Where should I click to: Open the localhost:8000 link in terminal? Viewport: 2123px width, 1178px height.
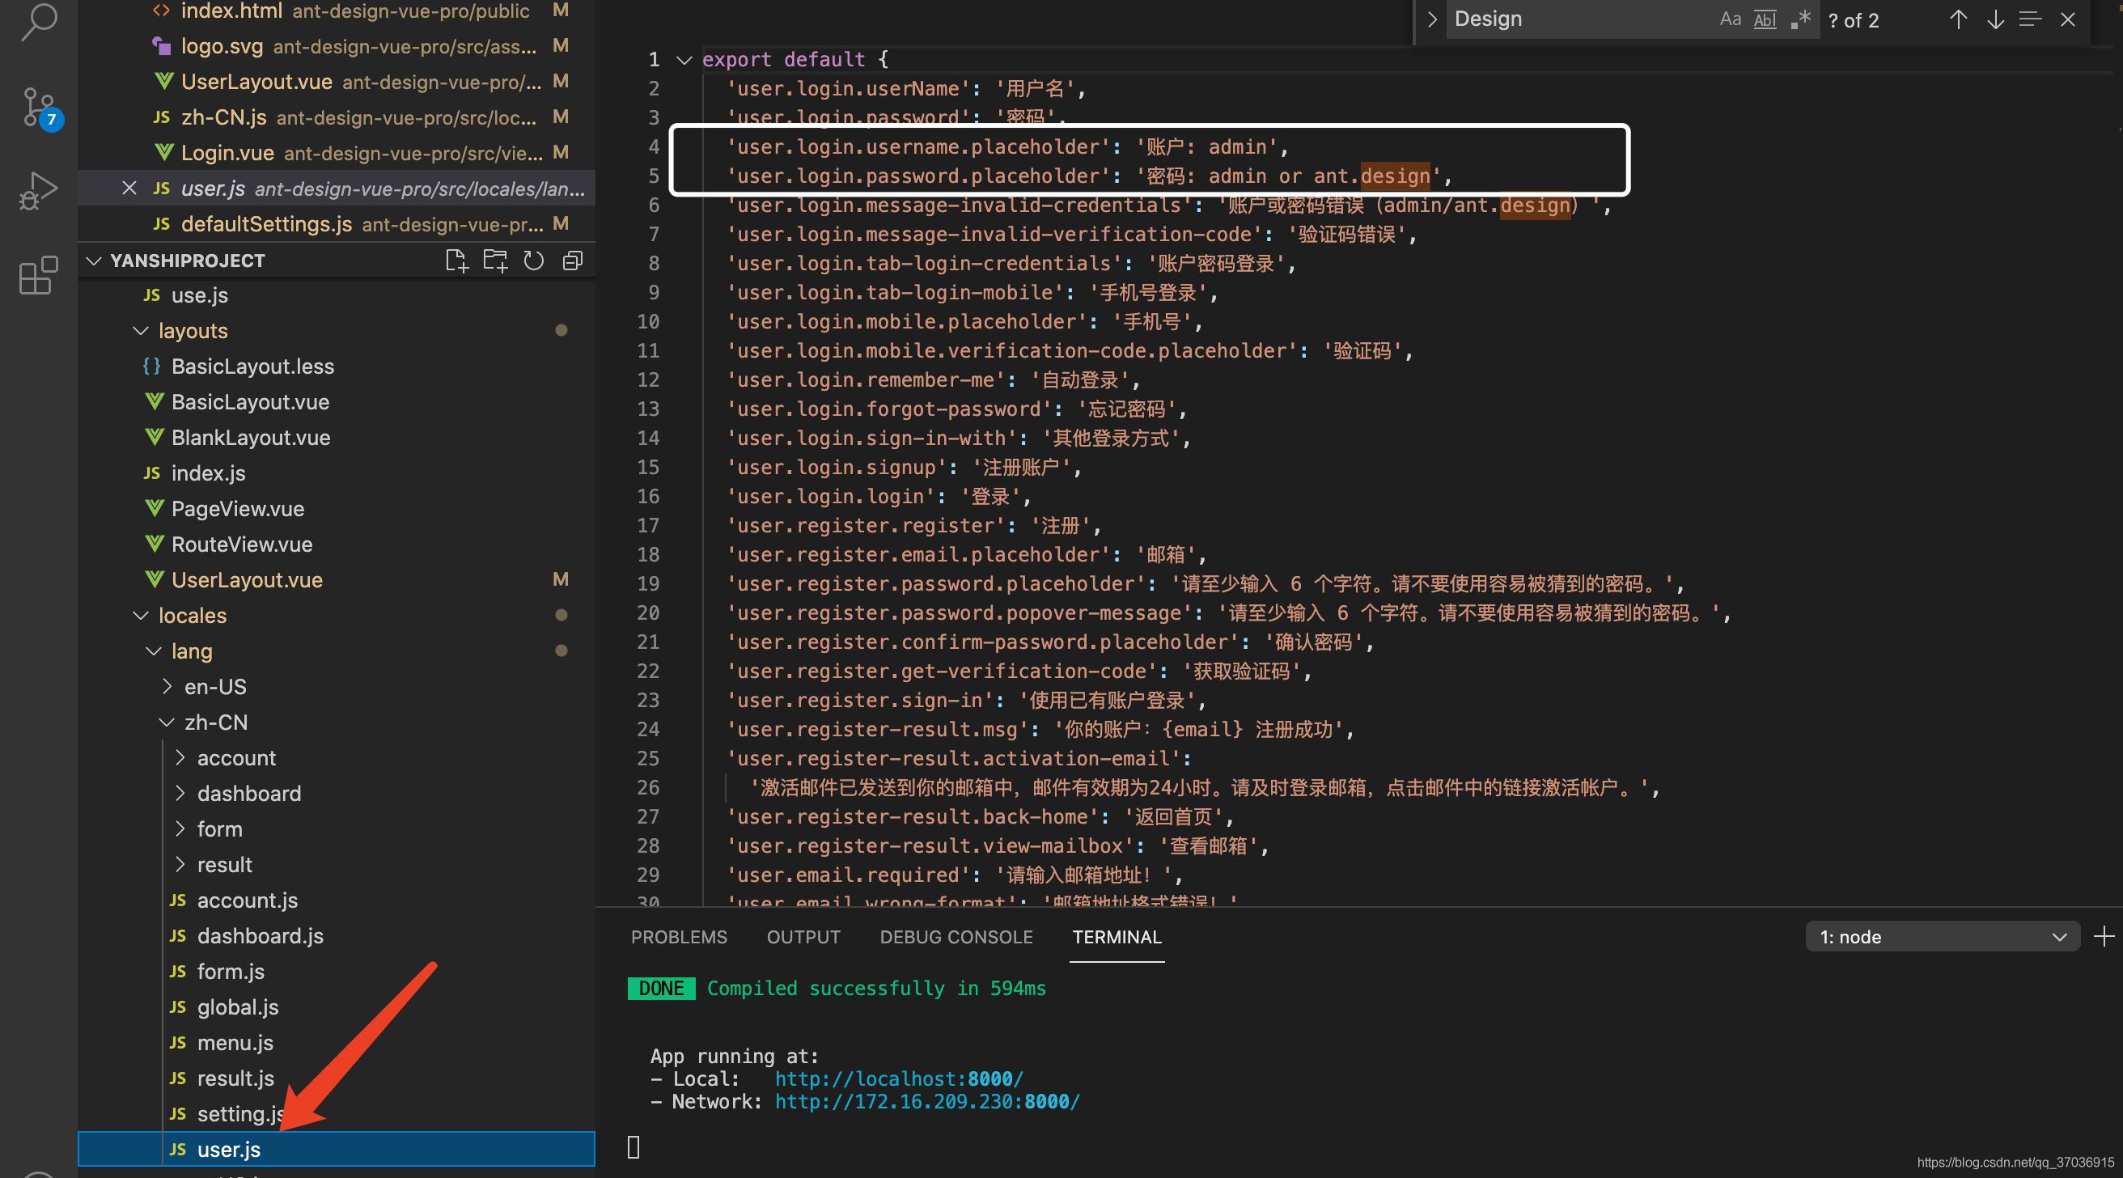[898, 1078]
